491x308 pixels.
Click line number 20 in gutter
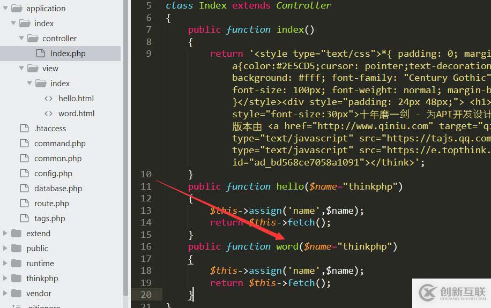pyautogui.click(x=146, y=295)
